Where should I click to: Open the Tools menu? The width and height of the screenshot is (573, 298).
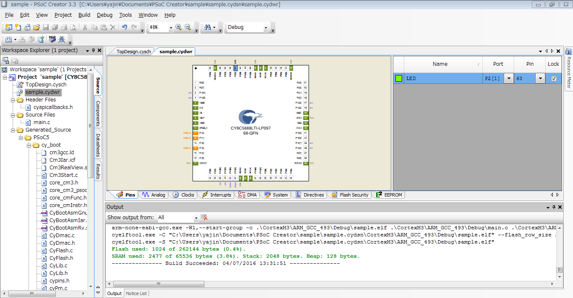126,15
